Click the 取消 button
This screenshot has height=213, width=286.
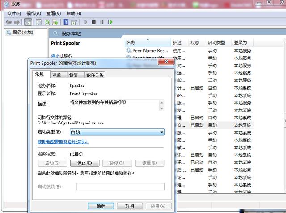click(130, 206)
